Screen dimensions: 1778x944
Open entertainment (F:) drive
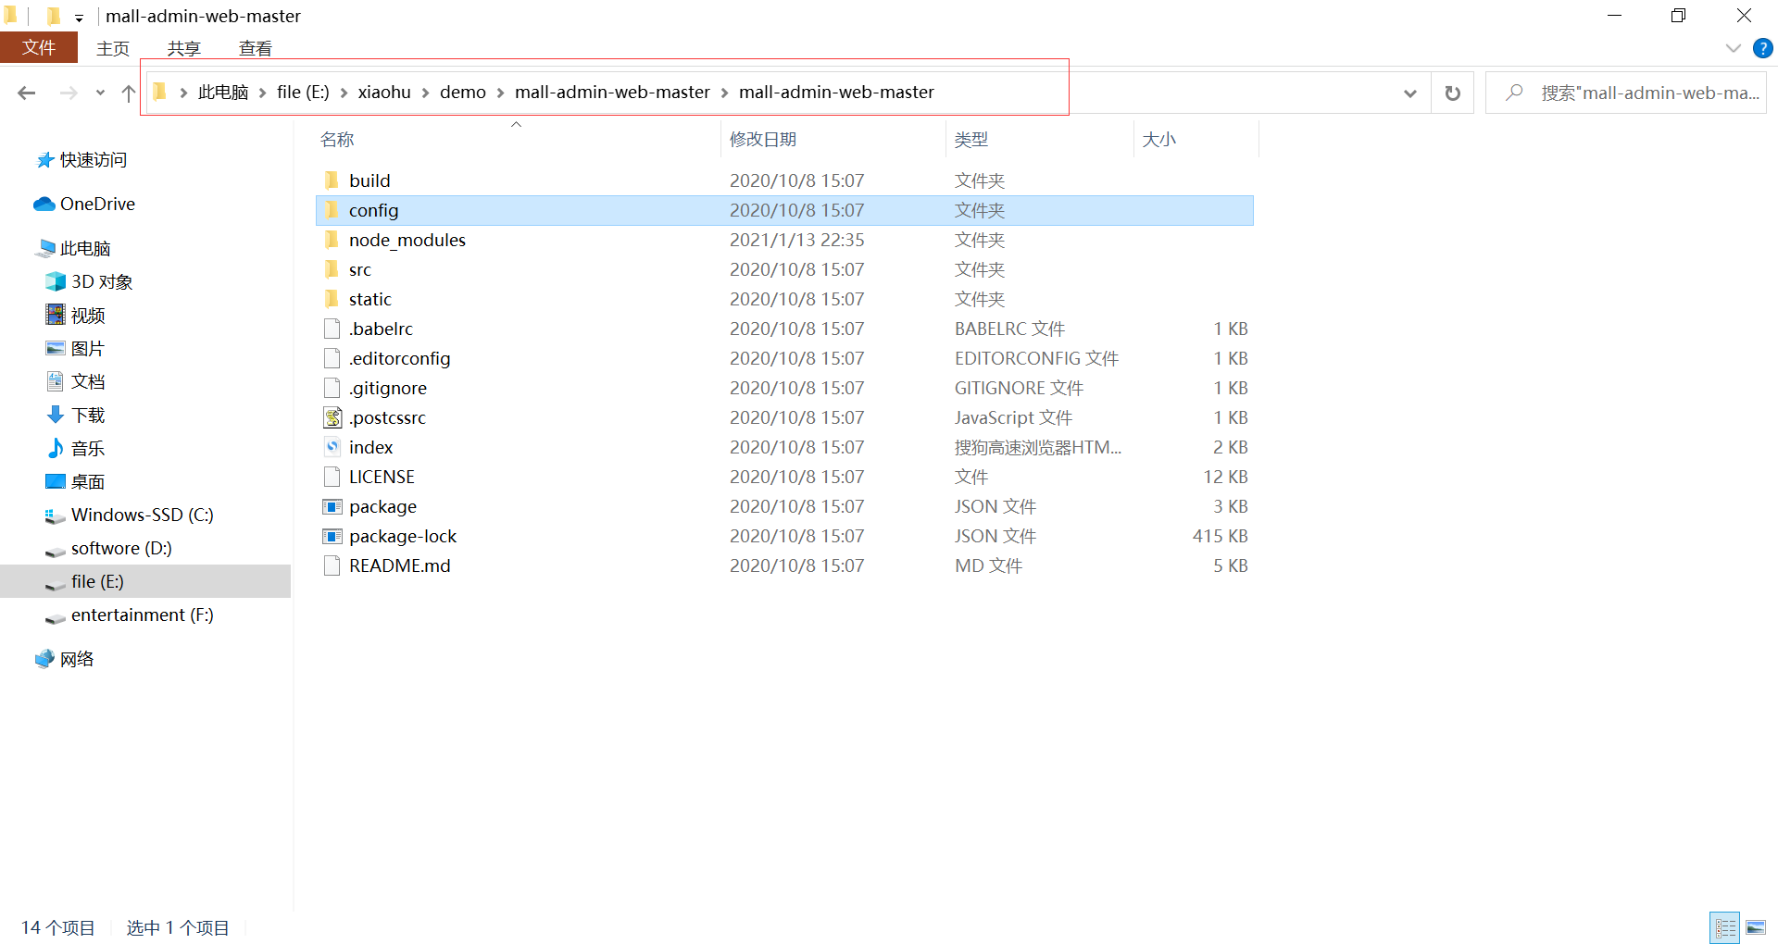(x=130, y=615)
